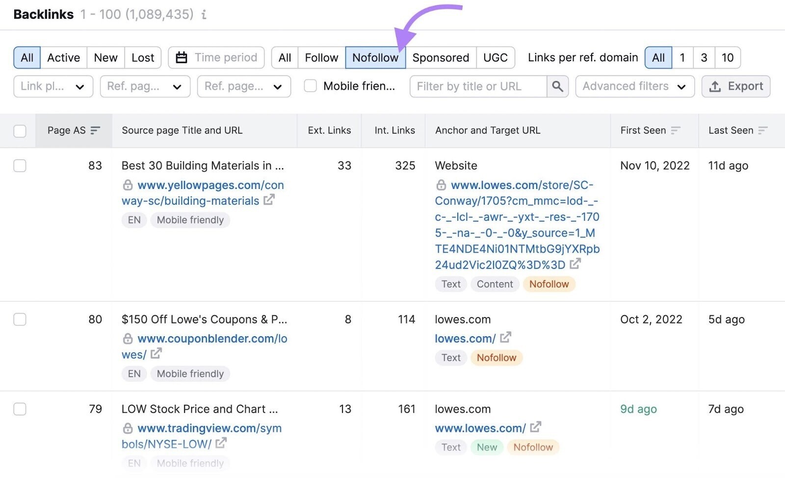Open the www.tradingview.com symbols link
The image size is (785, 478).
[x=202, y=436]
